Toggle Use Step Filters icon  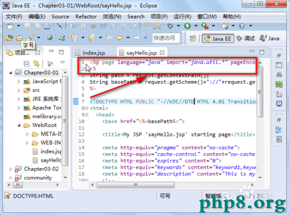157,26
